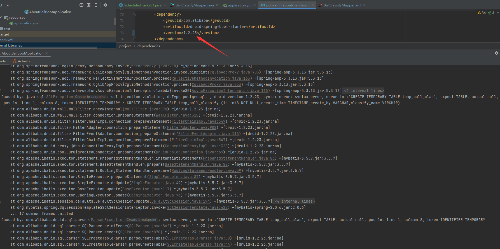
Task: Open Project panel settings gear
Action: pyautogui.click(x=105, y=5)
